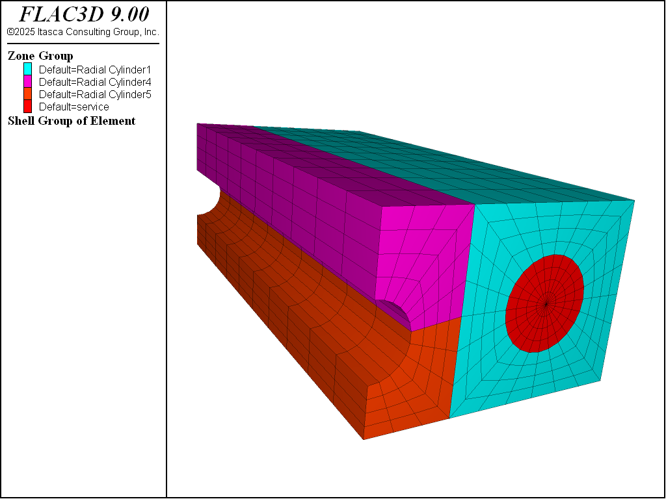This screenshot has width=666, height=499.
Task: Click the magenta Radial Cylinder4 color swatch
Action: [27, 81]
